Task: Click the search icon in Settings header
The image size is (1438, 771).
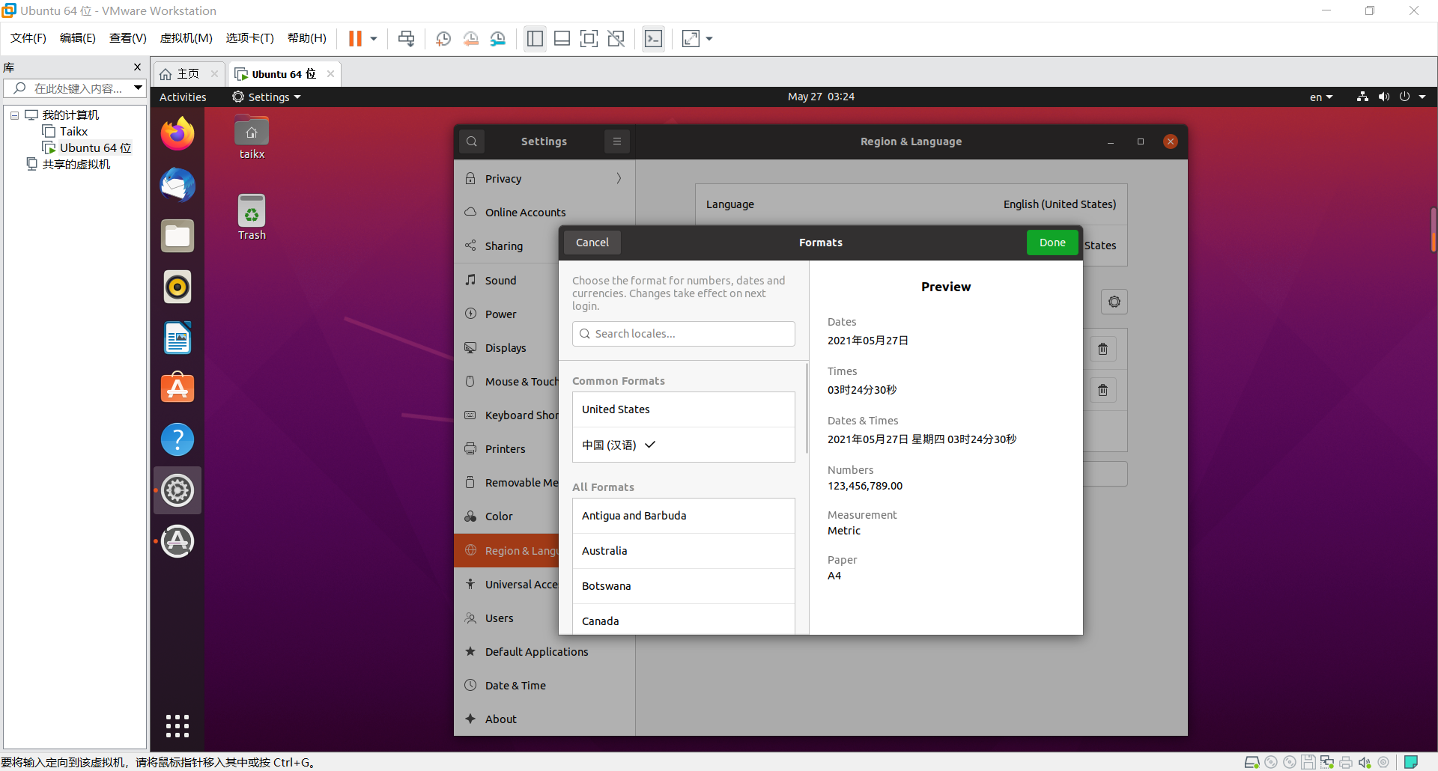Action: pos(472,141)
